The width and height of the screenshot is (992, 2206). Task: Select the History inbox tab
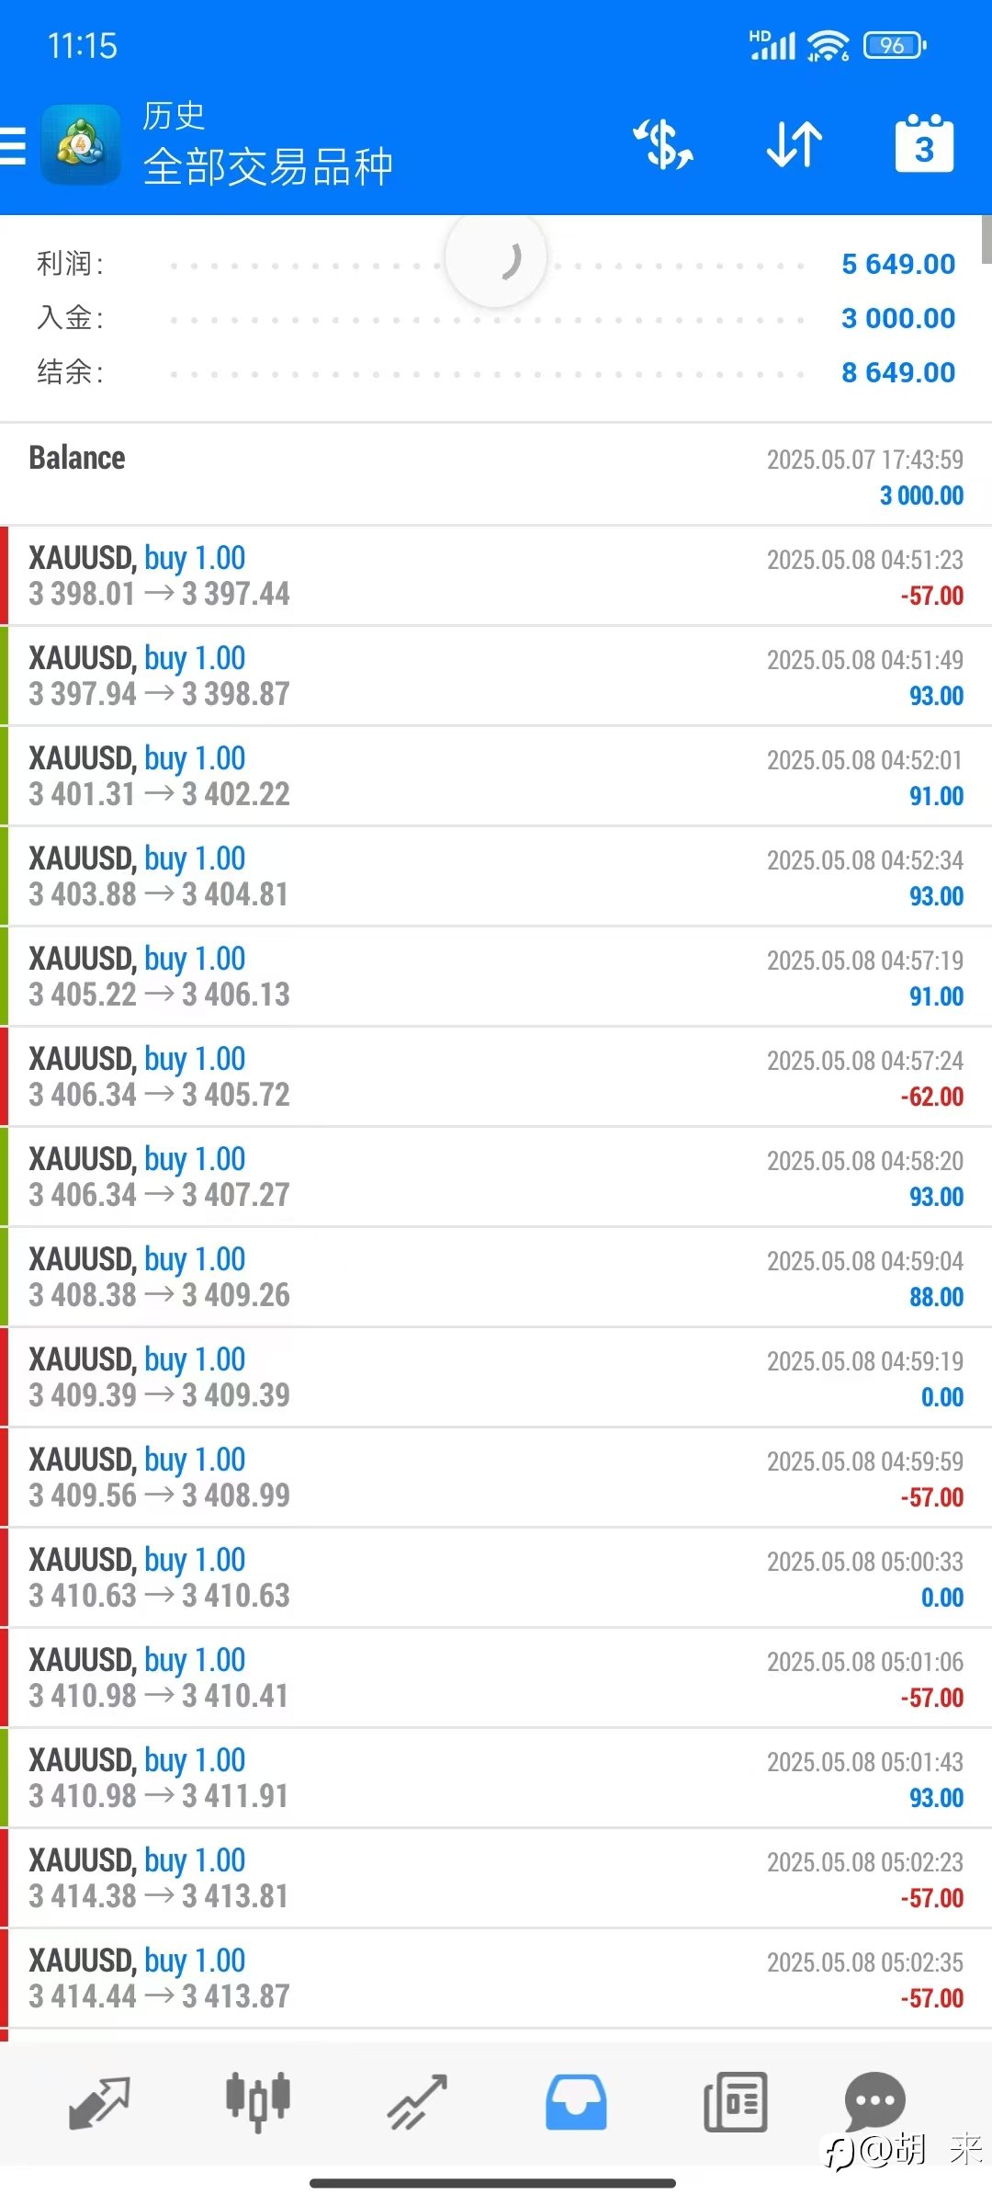click(x=576, y=2103)
